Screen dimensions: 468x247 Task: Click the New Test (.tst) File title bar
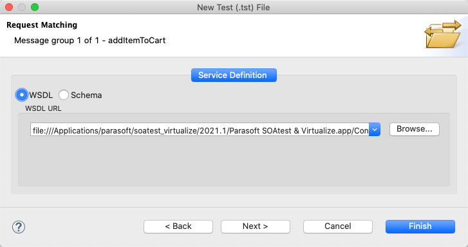(x=234, y=7)
